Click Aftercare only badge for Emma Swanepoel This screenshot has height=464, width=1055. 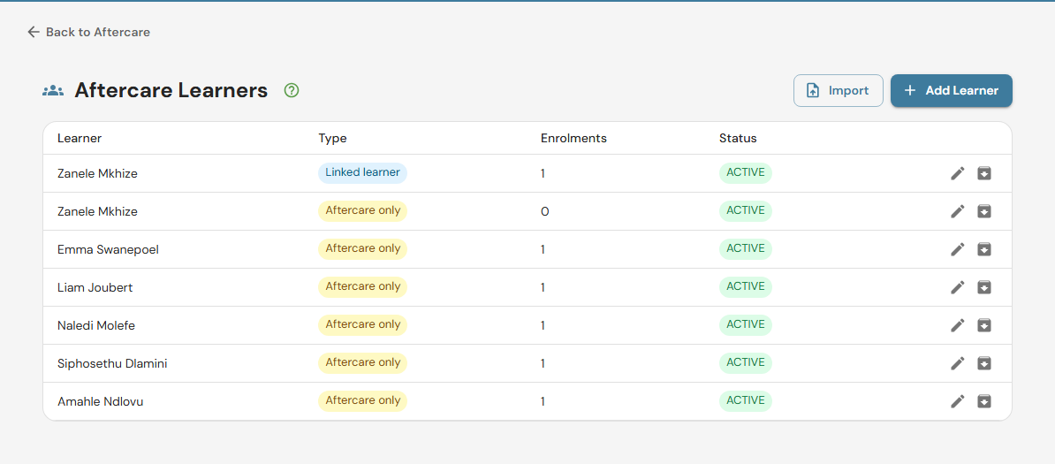[362, 248]
